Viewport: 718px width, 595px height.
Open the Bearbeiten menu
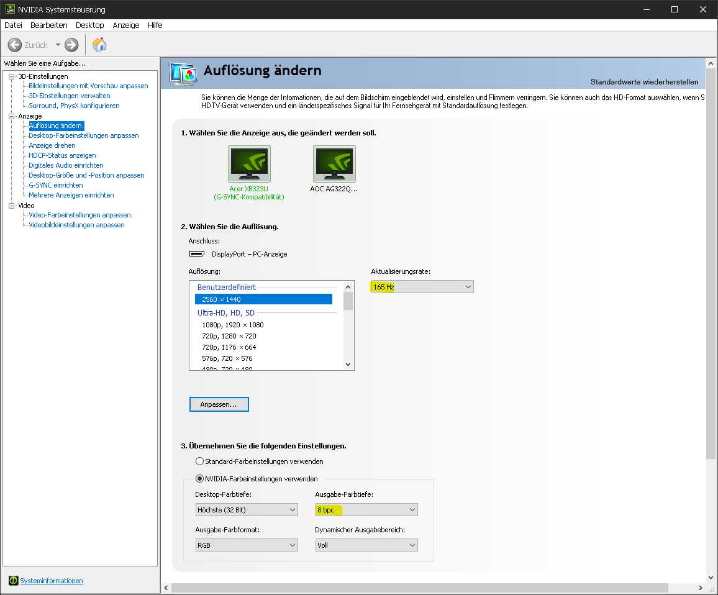pyautogui.click(x=49, y=25)
